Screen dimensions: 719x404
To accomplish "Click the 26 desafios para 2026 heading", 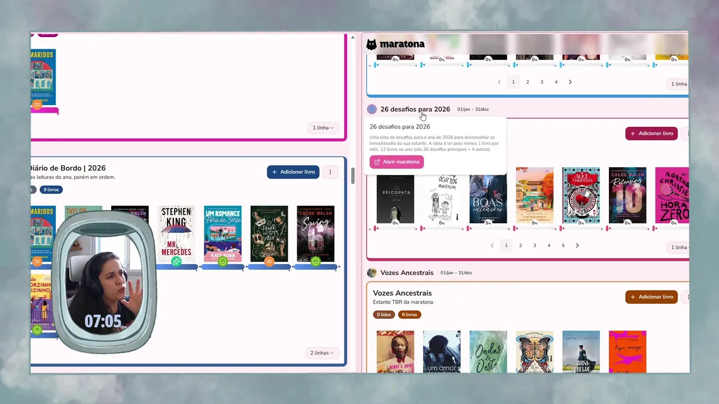I will point(415,109).
